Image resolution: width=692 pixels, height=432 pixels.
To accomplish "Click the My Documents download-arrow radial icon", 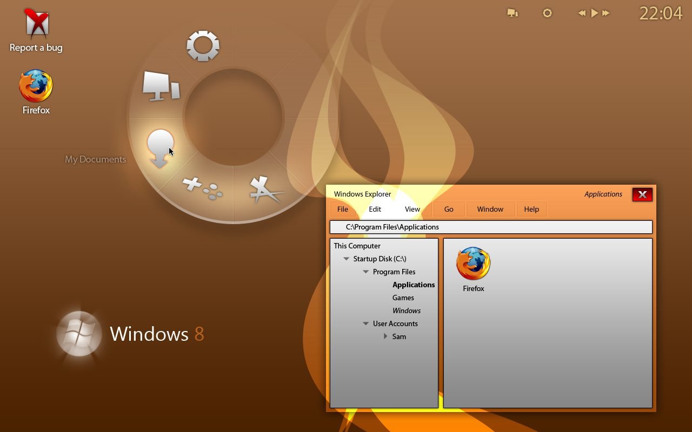I will (x=160, y=148).
